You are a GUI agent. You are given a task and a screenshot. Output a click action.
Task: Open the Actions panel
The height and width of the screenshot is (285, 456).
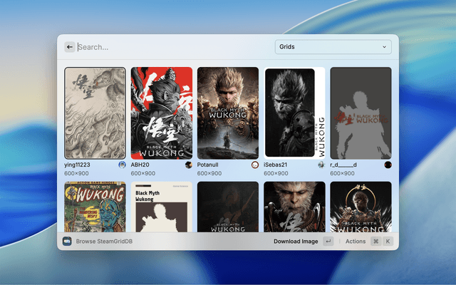tap(356, 242)
